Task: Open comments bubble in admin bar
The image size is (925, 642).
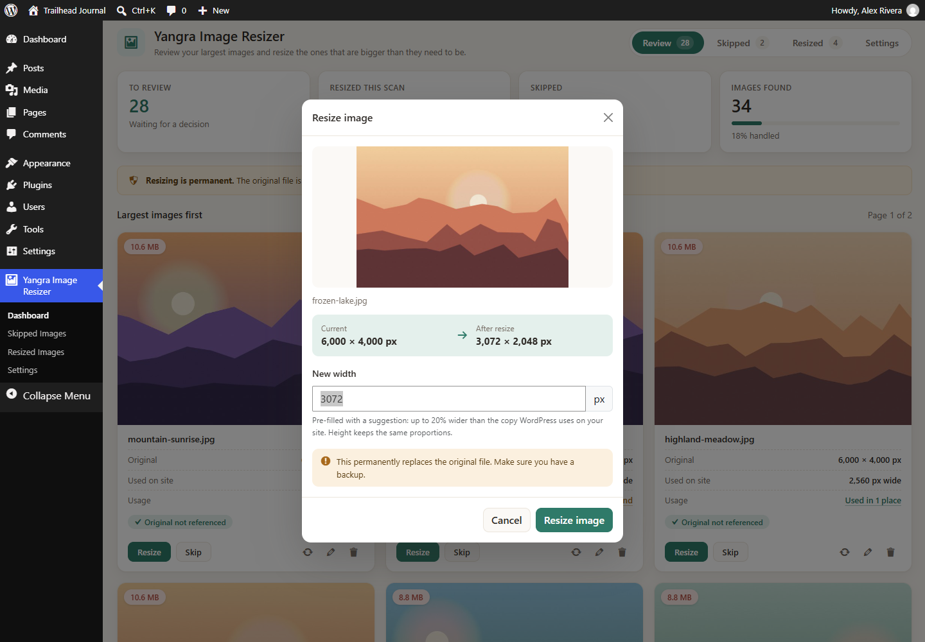Action: click(177, 10)
